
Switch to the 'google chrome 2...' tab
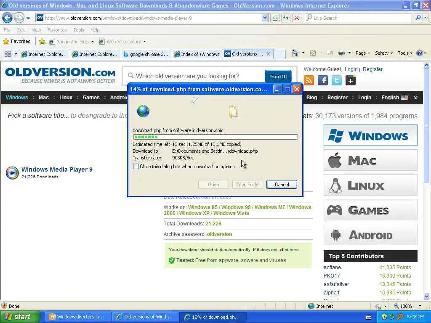(146, 54)
